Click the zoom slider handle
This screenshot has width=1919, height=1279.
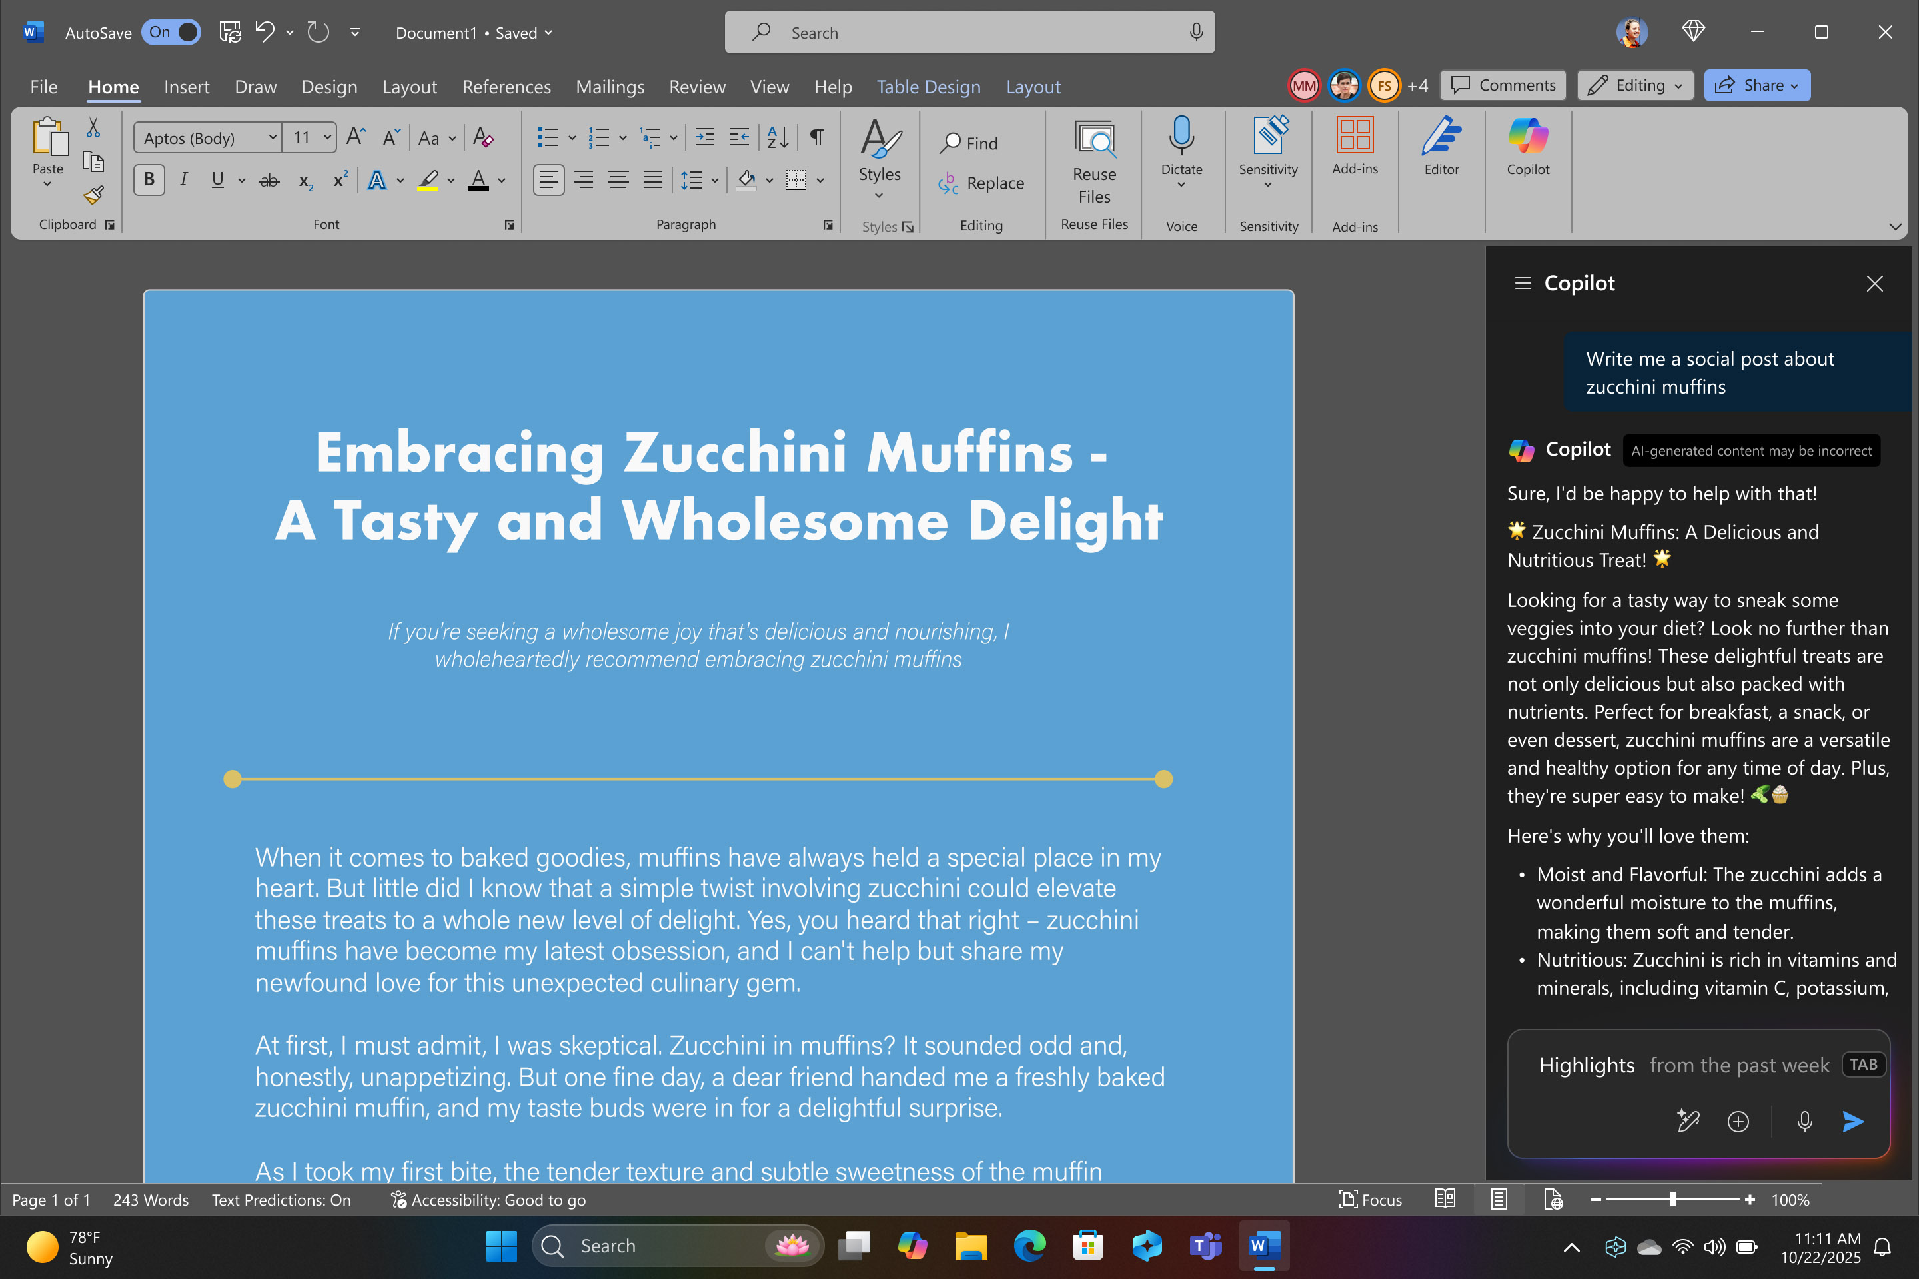[x=1672, y=1199]
